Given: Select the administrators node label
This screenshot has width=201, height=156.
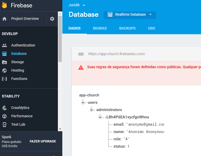Looking at the screenshot, I should (x=109, y=110).
